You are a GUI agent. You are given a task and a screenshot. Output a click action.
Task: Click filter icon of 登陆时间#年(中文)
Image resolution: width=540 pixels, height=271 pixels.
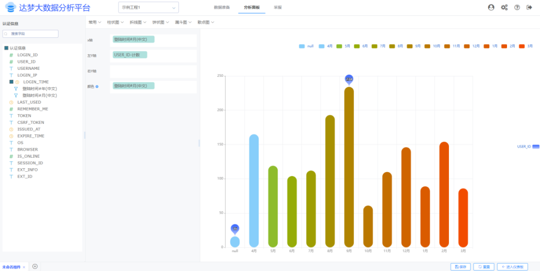[16, 89]
